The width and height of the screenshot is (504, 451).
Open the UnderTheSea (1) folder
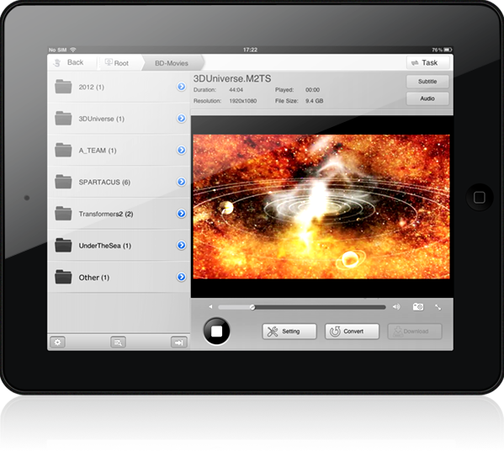point(119,245)
